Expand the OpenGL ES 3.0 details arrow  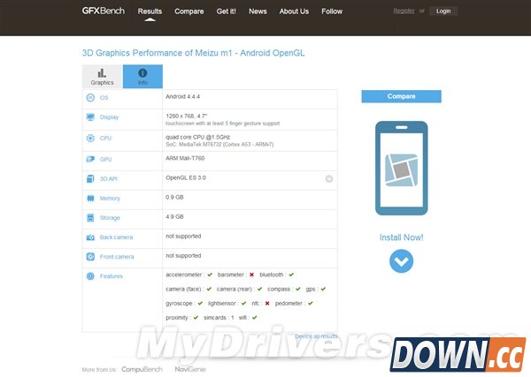point(328,178)
